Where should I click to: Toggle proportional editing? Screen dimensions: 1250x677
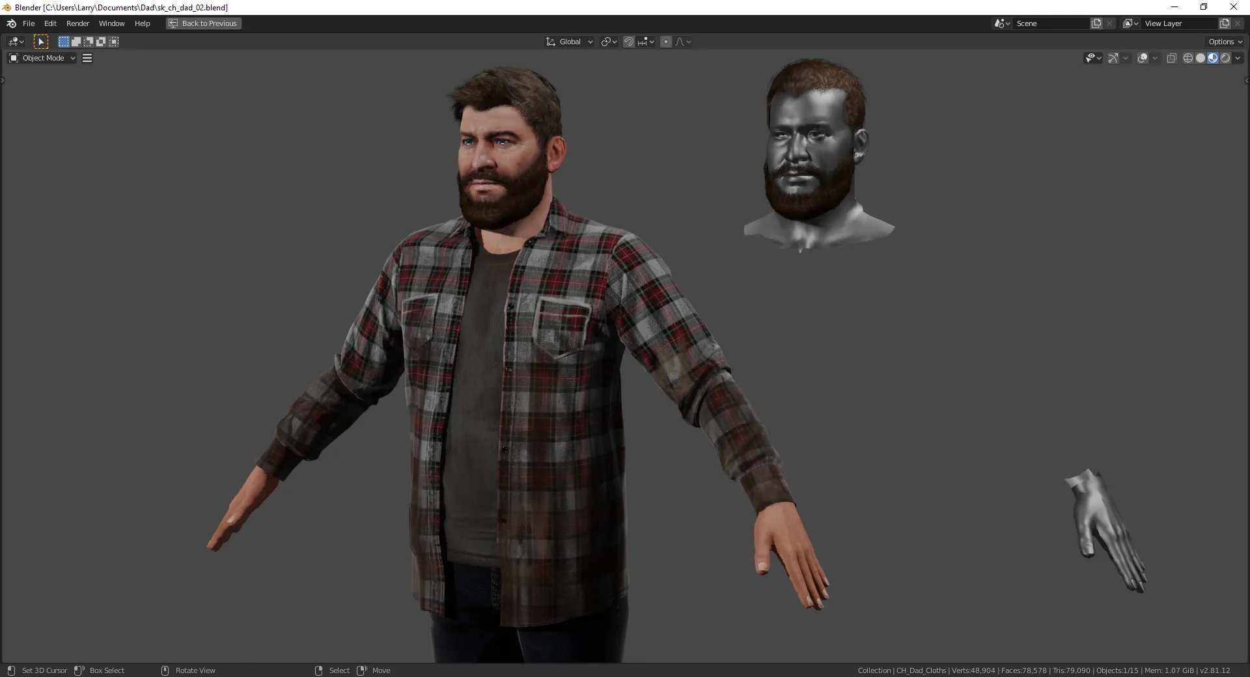tap(665, 42)
